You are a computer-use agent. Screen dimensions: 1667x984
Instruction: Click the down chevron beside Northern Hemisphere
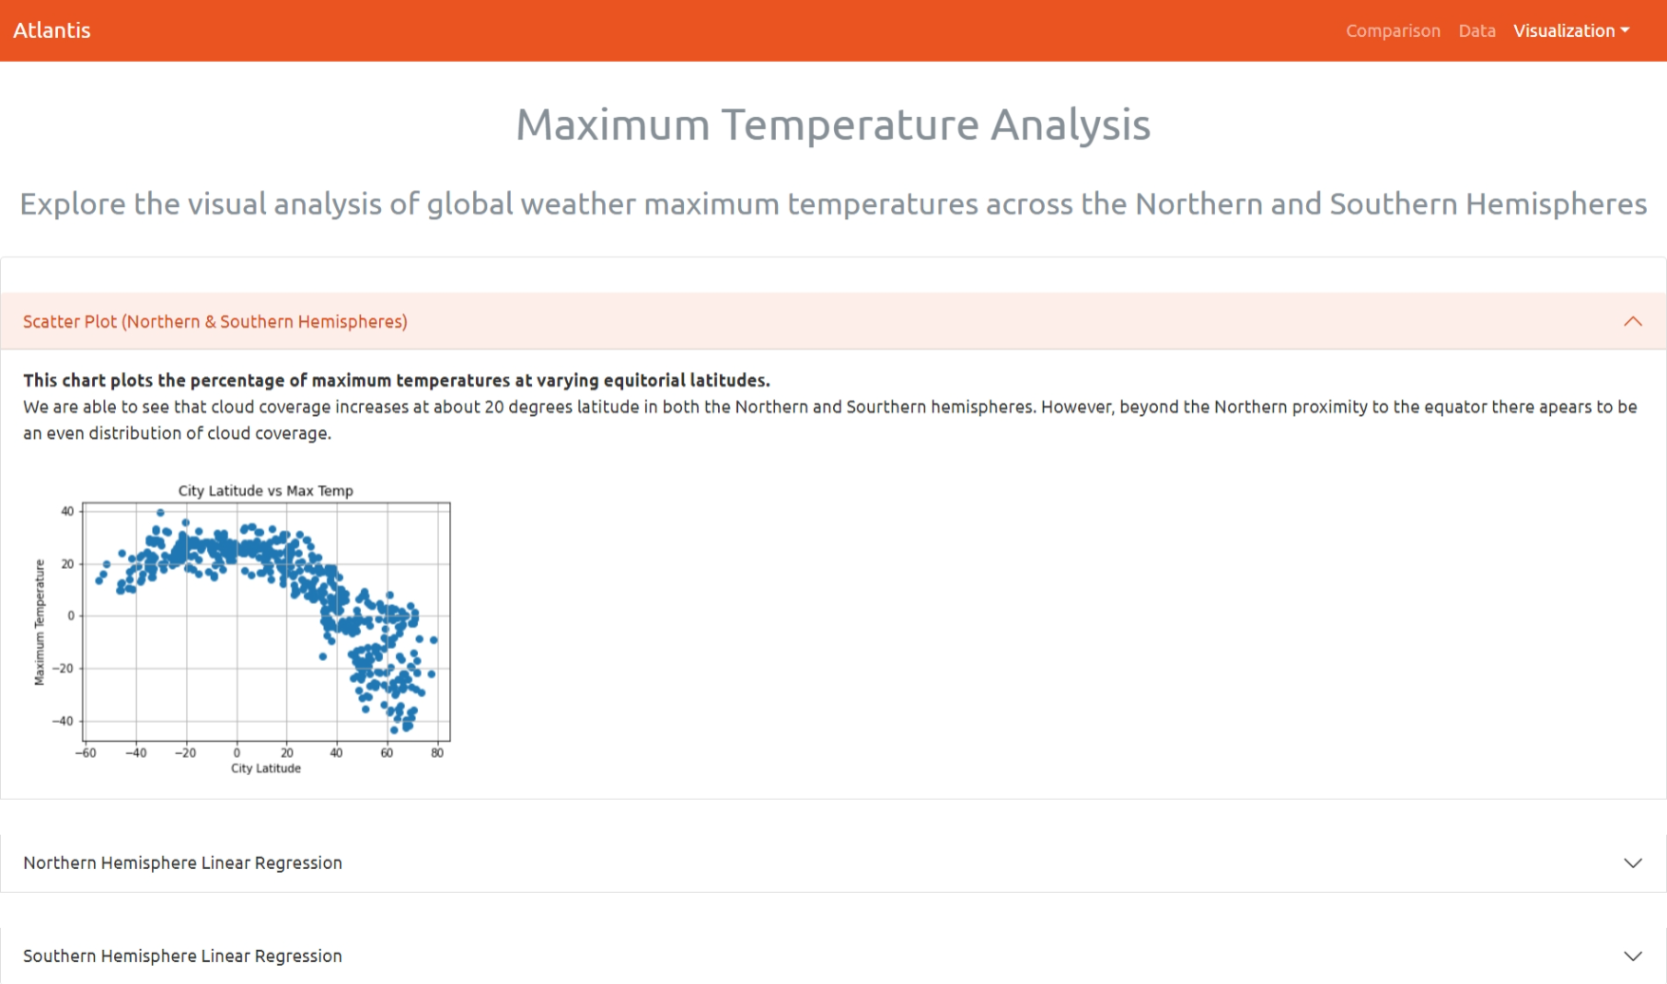(1633, 862)
